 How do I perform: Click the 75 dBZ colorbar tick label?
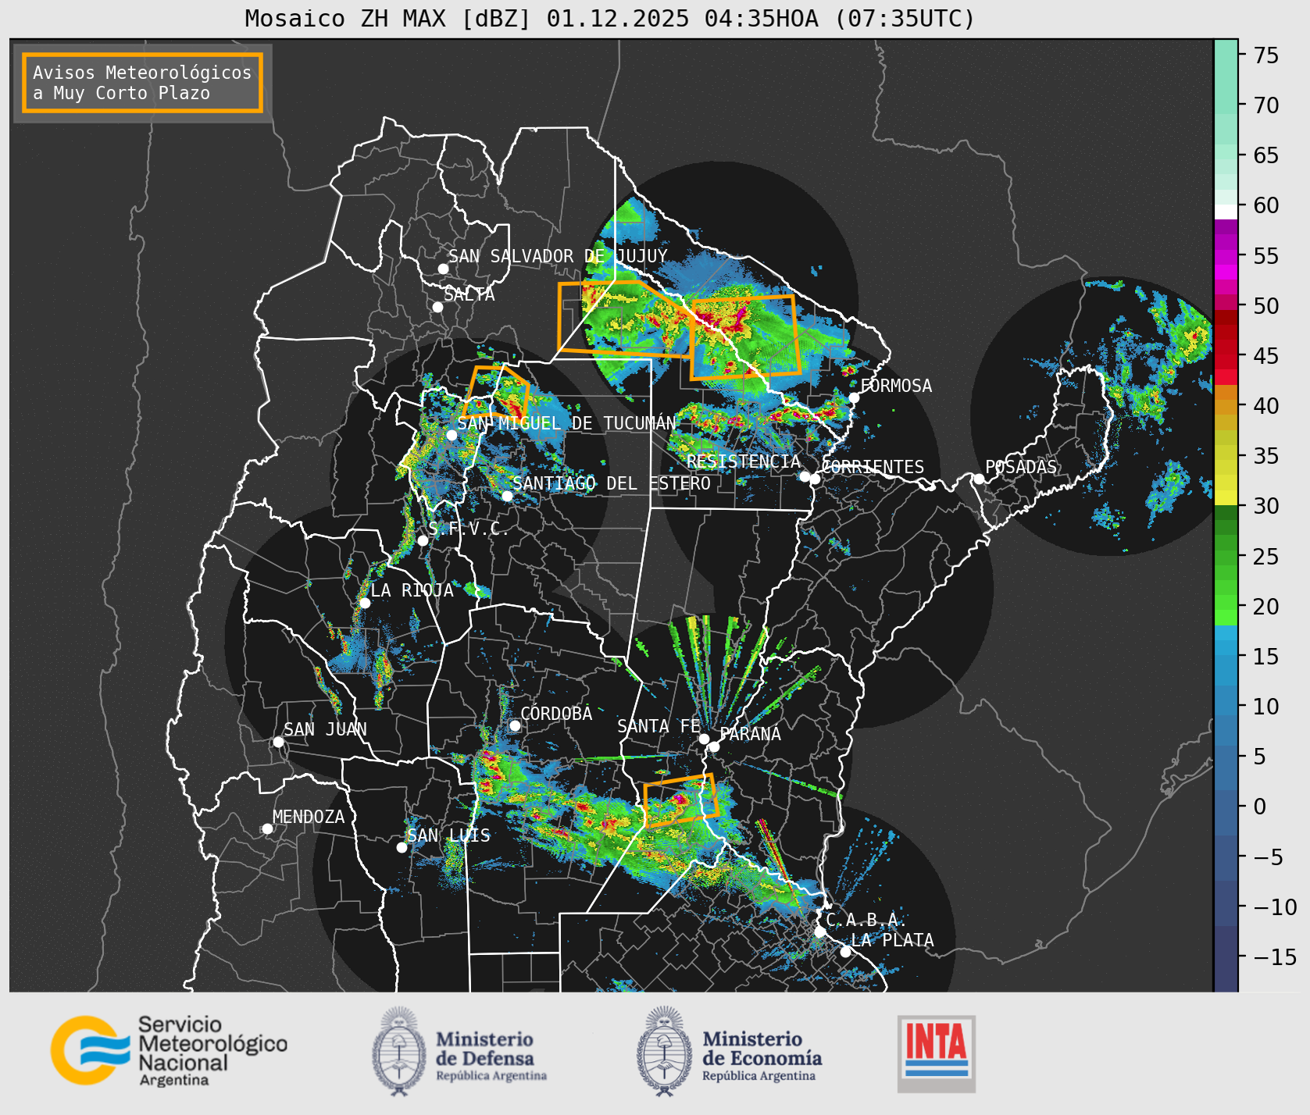[x=1266, y=55]
